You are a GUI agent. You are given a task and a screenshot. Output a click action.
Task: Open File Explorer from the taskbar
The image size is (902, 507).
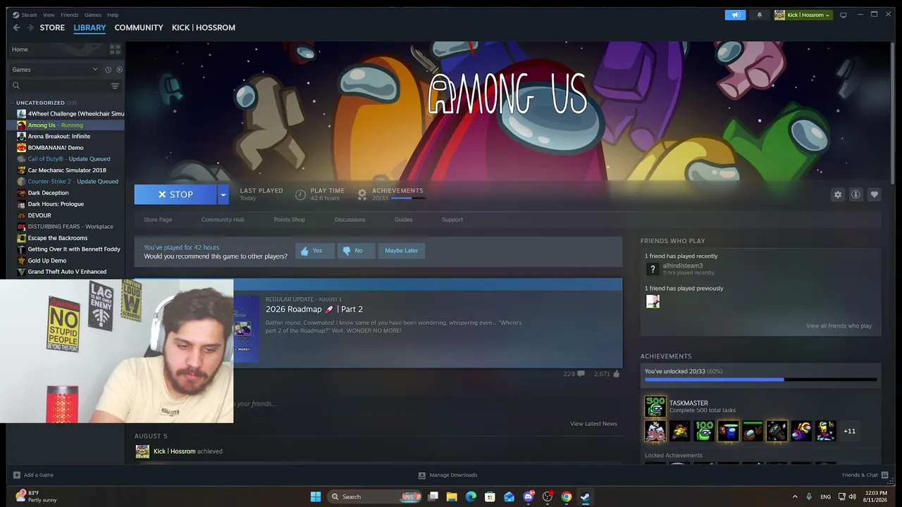click(452, 497)
